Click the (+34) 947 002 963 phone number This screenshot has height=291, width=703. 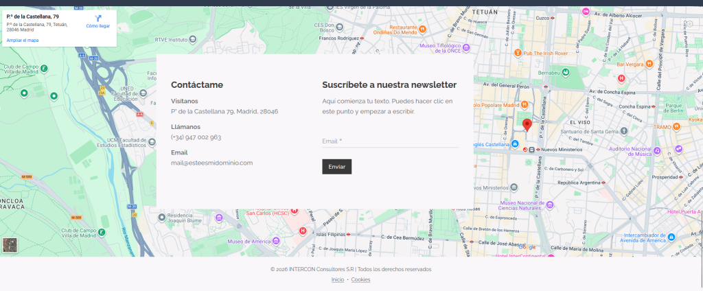[x=196, y=137]
